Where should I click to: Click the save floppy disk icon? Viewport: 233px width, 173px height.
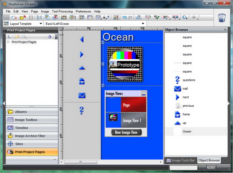click(x=31, y=17)
